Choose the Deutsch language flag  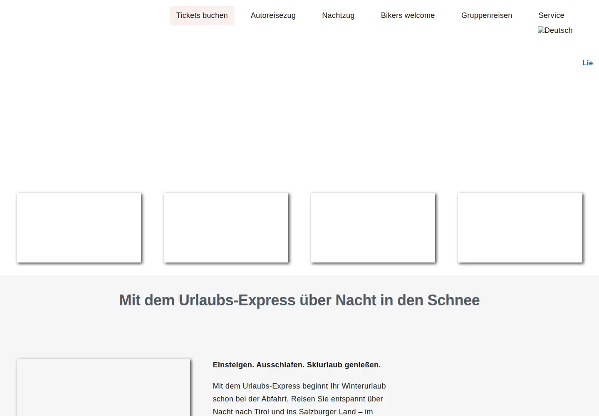pyautogui.click(x=555, y=30)
